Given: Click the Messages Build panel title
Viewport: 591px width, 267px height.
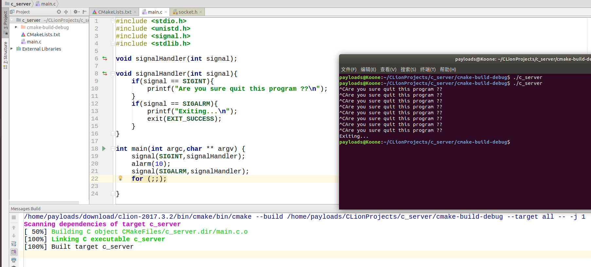Looking at the screenshot, I should 26,209.
